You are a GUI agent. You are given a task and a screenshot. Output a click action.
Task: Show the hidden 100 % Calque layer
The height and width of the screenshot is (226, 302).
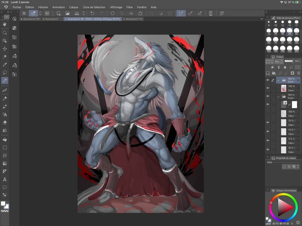click(x=268, y=114)
